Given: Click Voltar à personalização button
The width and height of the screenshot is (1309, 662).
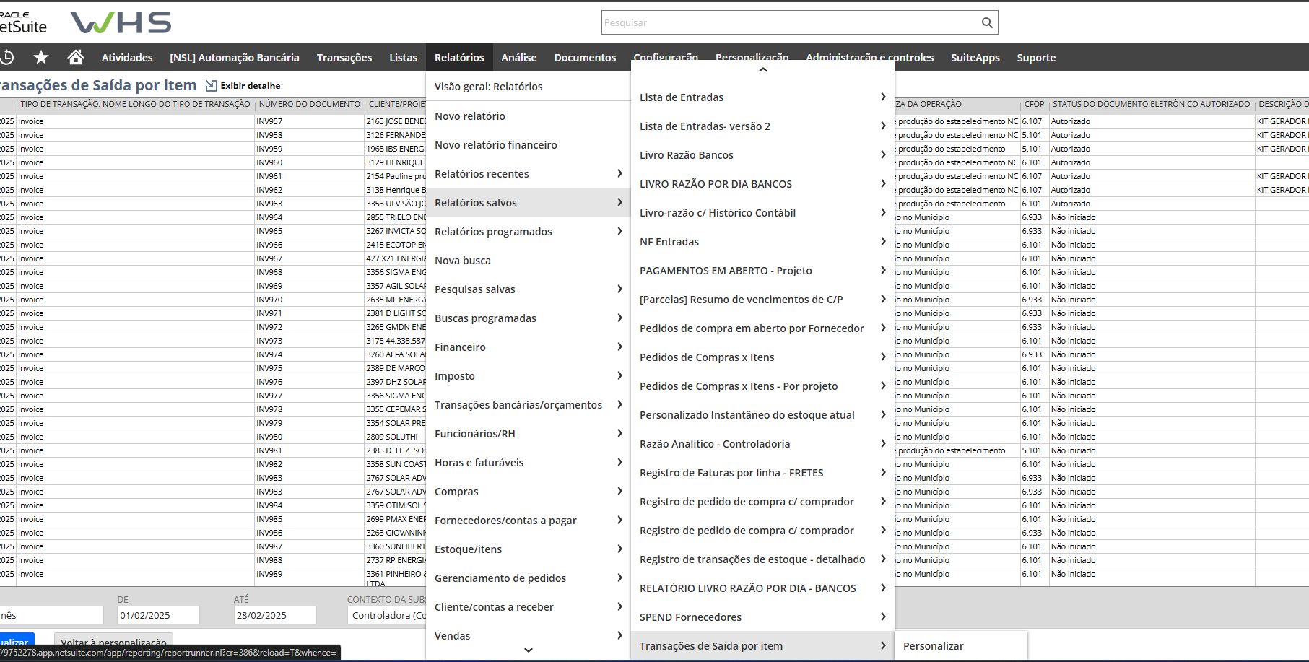Looking at the screenshot, I should [113, 642].
